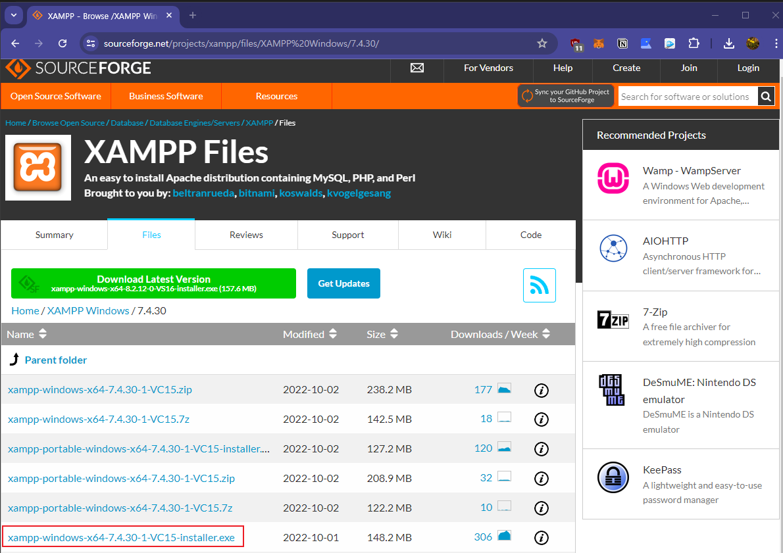Image resolution: width=783 pixels, height=553 pixels.
Task: Click the Join link in header
Action: point(689,68)
